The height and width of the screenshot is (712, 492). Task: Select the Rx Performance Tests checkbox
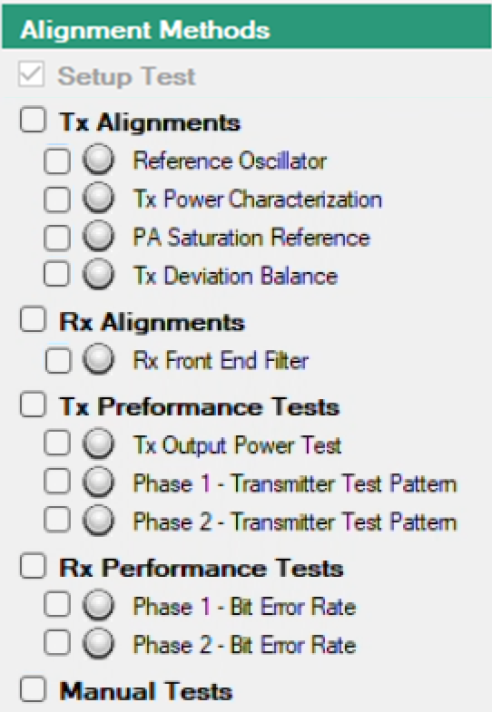34,566
